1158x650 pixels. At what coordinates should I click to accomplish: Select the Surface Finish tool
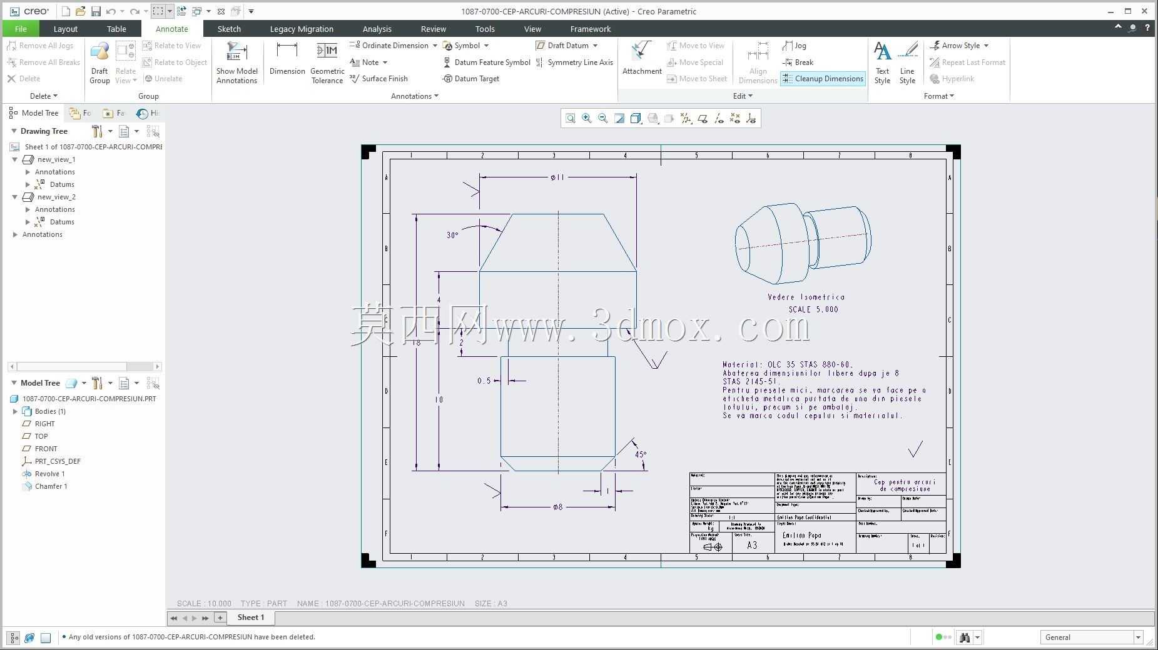(x=378, y=79)
